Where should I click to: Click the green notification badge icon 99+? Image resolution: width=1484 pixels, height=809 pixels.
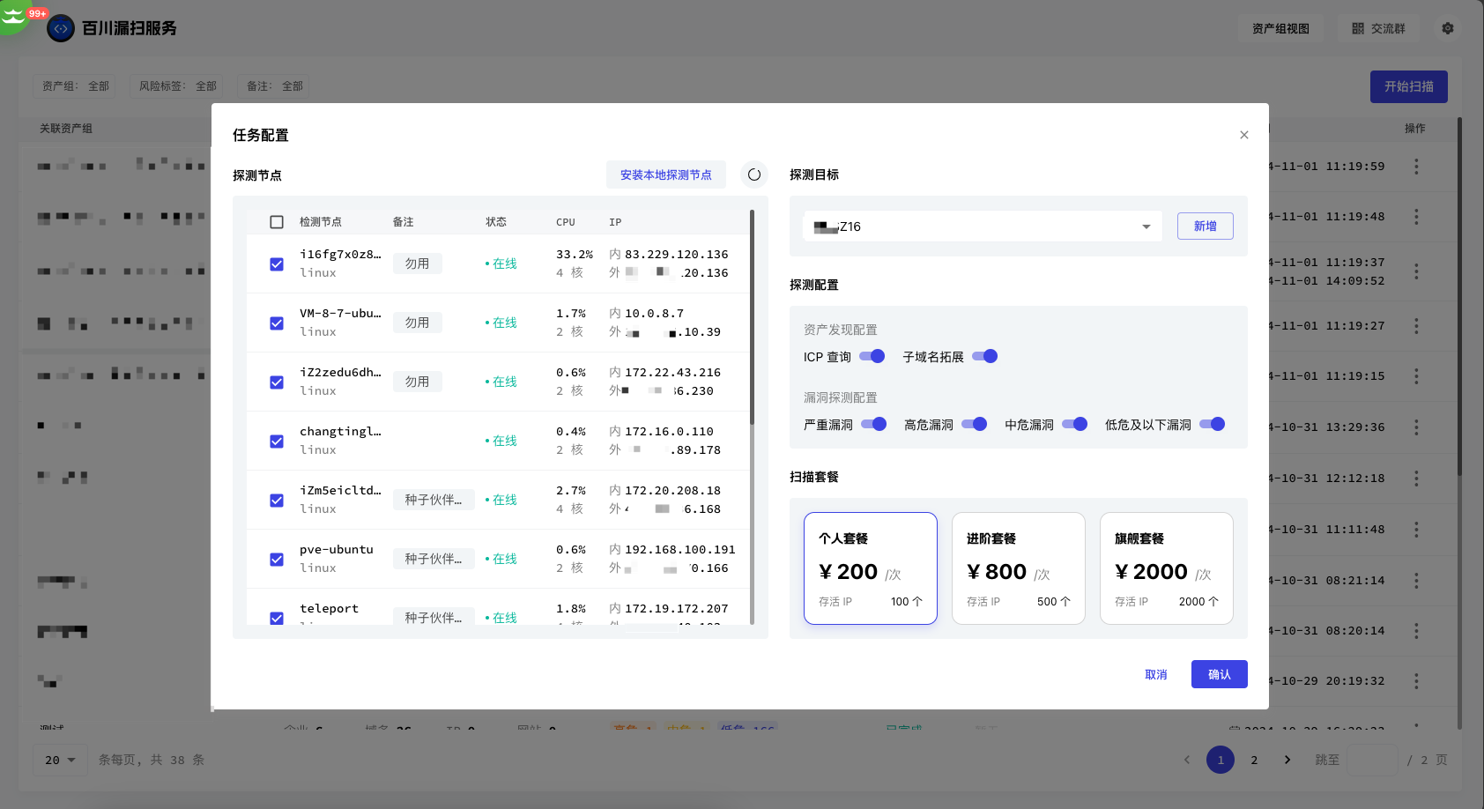tap(16, 15)
